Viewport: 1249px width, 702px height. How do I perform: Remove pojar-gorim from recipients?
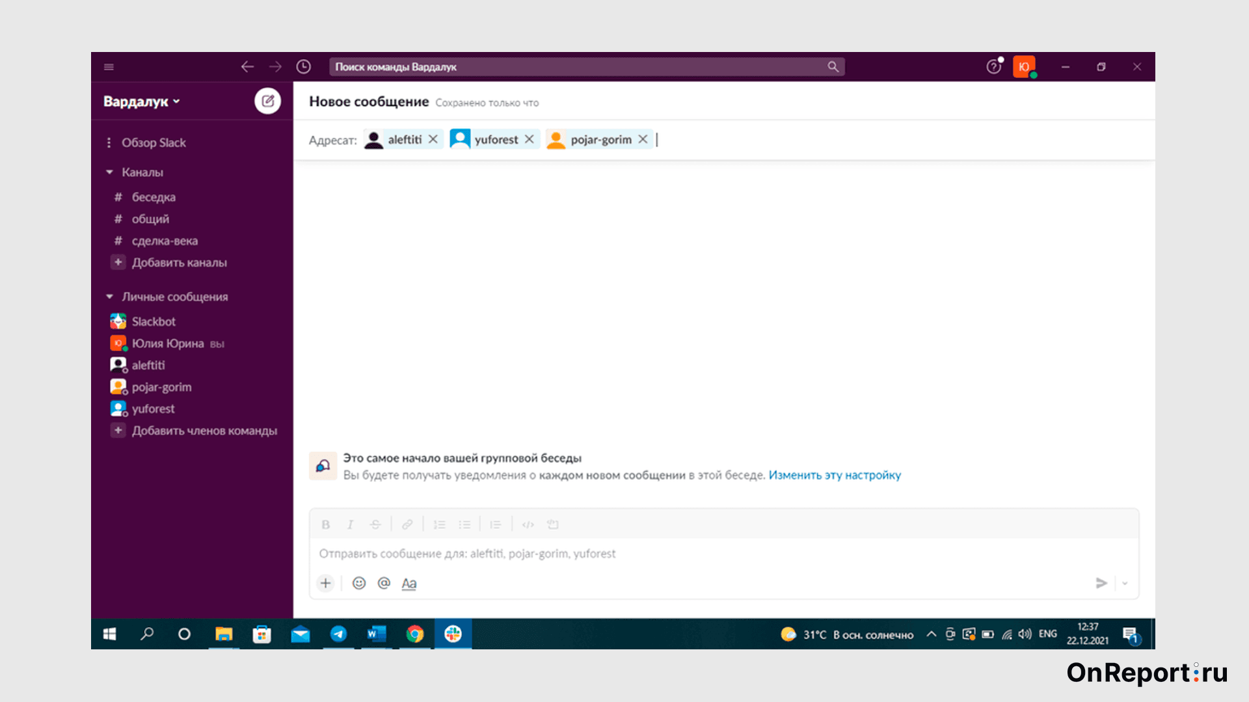(x=643, y=139)
